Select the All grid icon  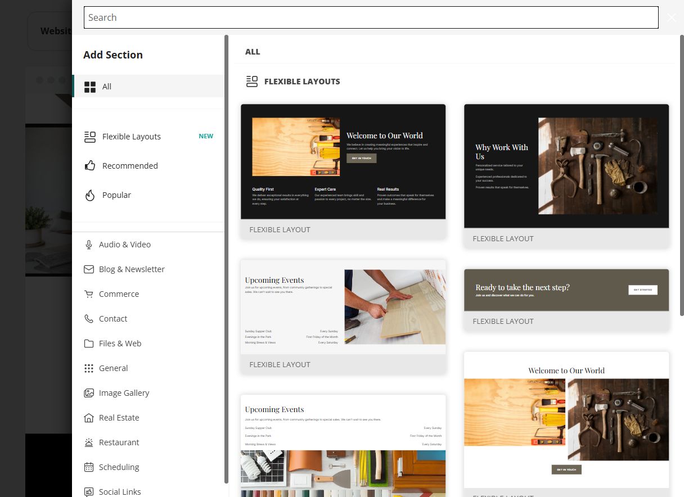tap(90, 87)
